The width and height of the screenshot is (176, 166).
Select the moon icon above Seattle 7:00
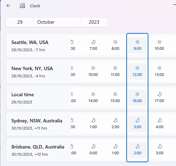pyautogui.click(x=93, y=42)
